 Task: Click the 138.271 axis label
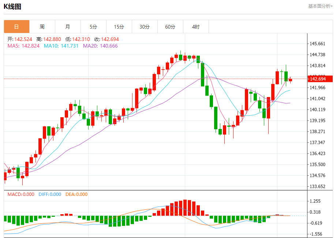317,131
